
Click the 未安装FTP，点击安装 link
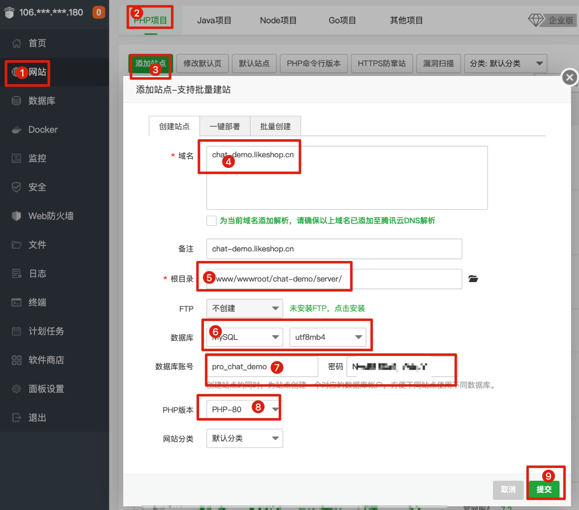point(327,308)
